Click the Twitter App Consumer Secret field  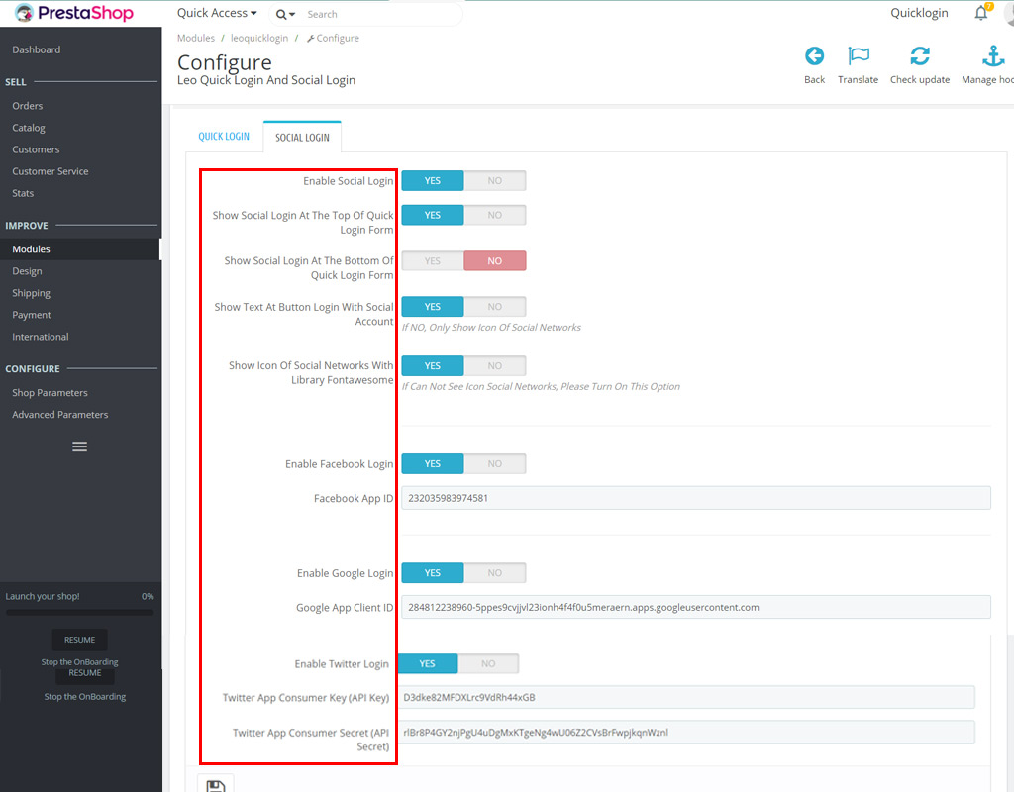(x=686, y=733)
